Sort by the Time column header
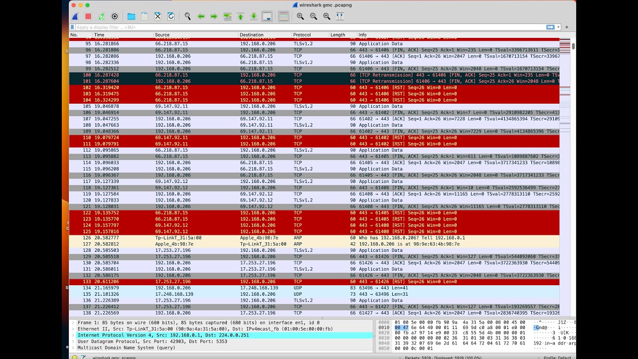The height and width of the screenshot is (359, 638). tap(123, 35)
